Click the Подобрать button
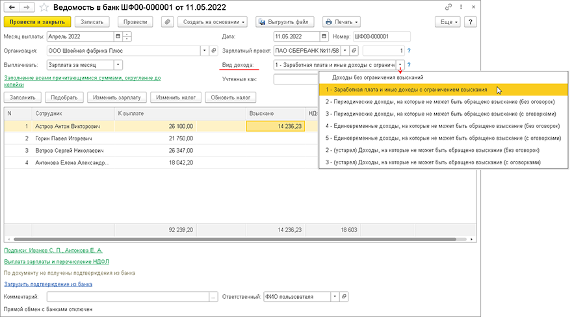572x317 pixels. [64, 97]
